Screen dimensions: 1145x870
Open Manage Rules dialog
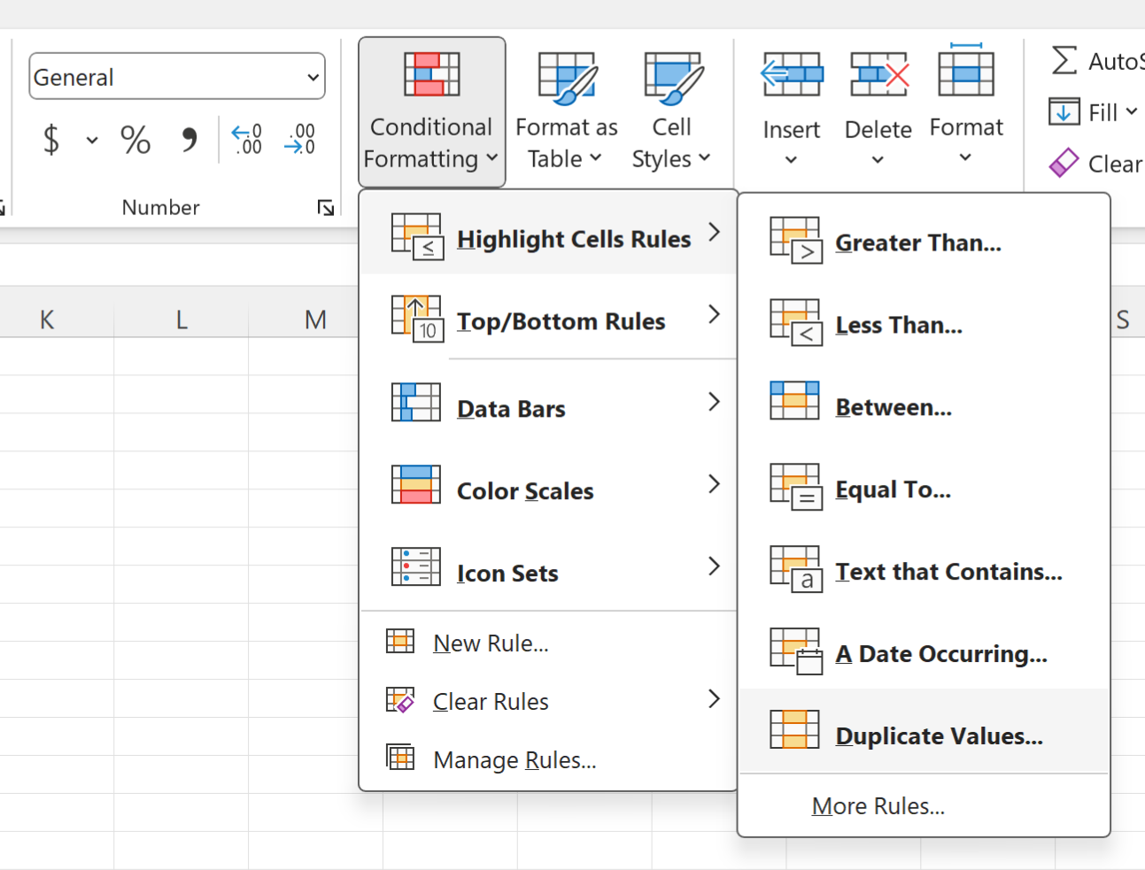coord(514,759)
